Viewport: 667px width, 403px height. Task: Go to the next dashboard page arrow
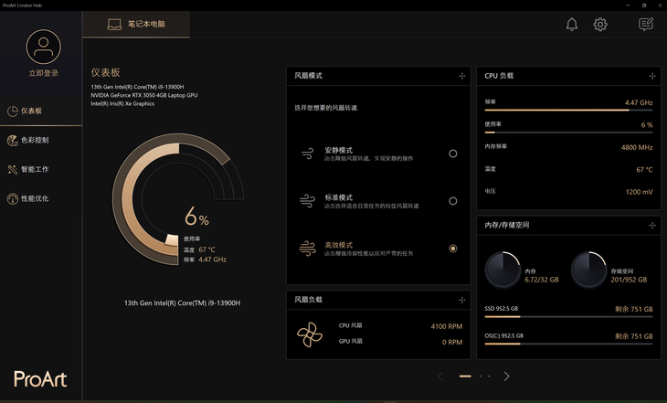[x=506, y=376]
